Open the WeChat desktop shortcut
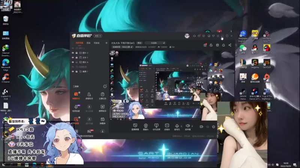 pos(243,49)
